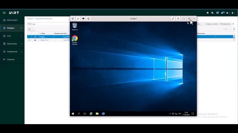
Task: Open the oVirt hamburger menu
Action: coord(4,13)
